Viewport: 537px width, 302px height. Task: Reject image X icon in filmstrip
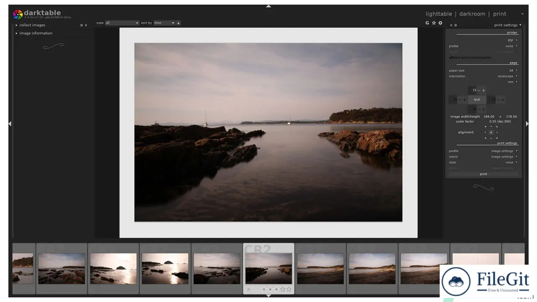click(248, 289)
